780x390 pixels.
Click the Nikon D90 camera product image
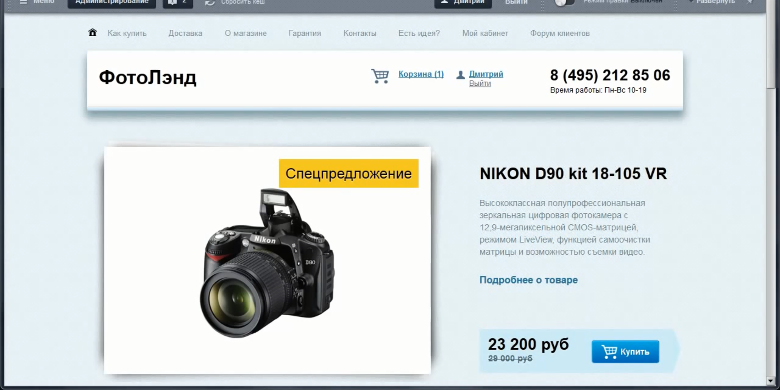[267, 263]
